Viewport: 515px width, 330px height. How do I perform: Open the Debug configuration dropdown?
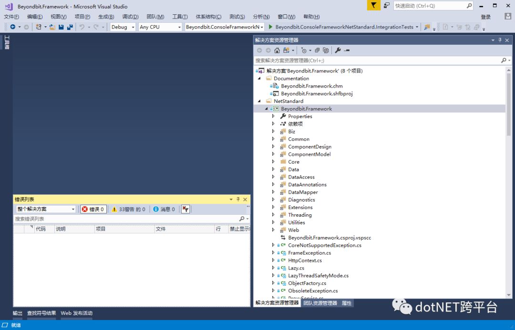(x=123, y=27)
